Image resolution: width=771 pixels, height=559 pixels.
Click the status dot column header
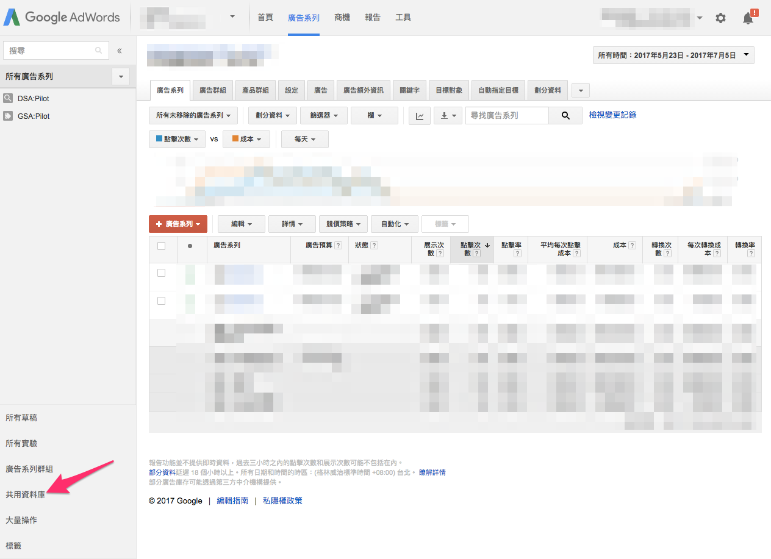tap(190, 246)
